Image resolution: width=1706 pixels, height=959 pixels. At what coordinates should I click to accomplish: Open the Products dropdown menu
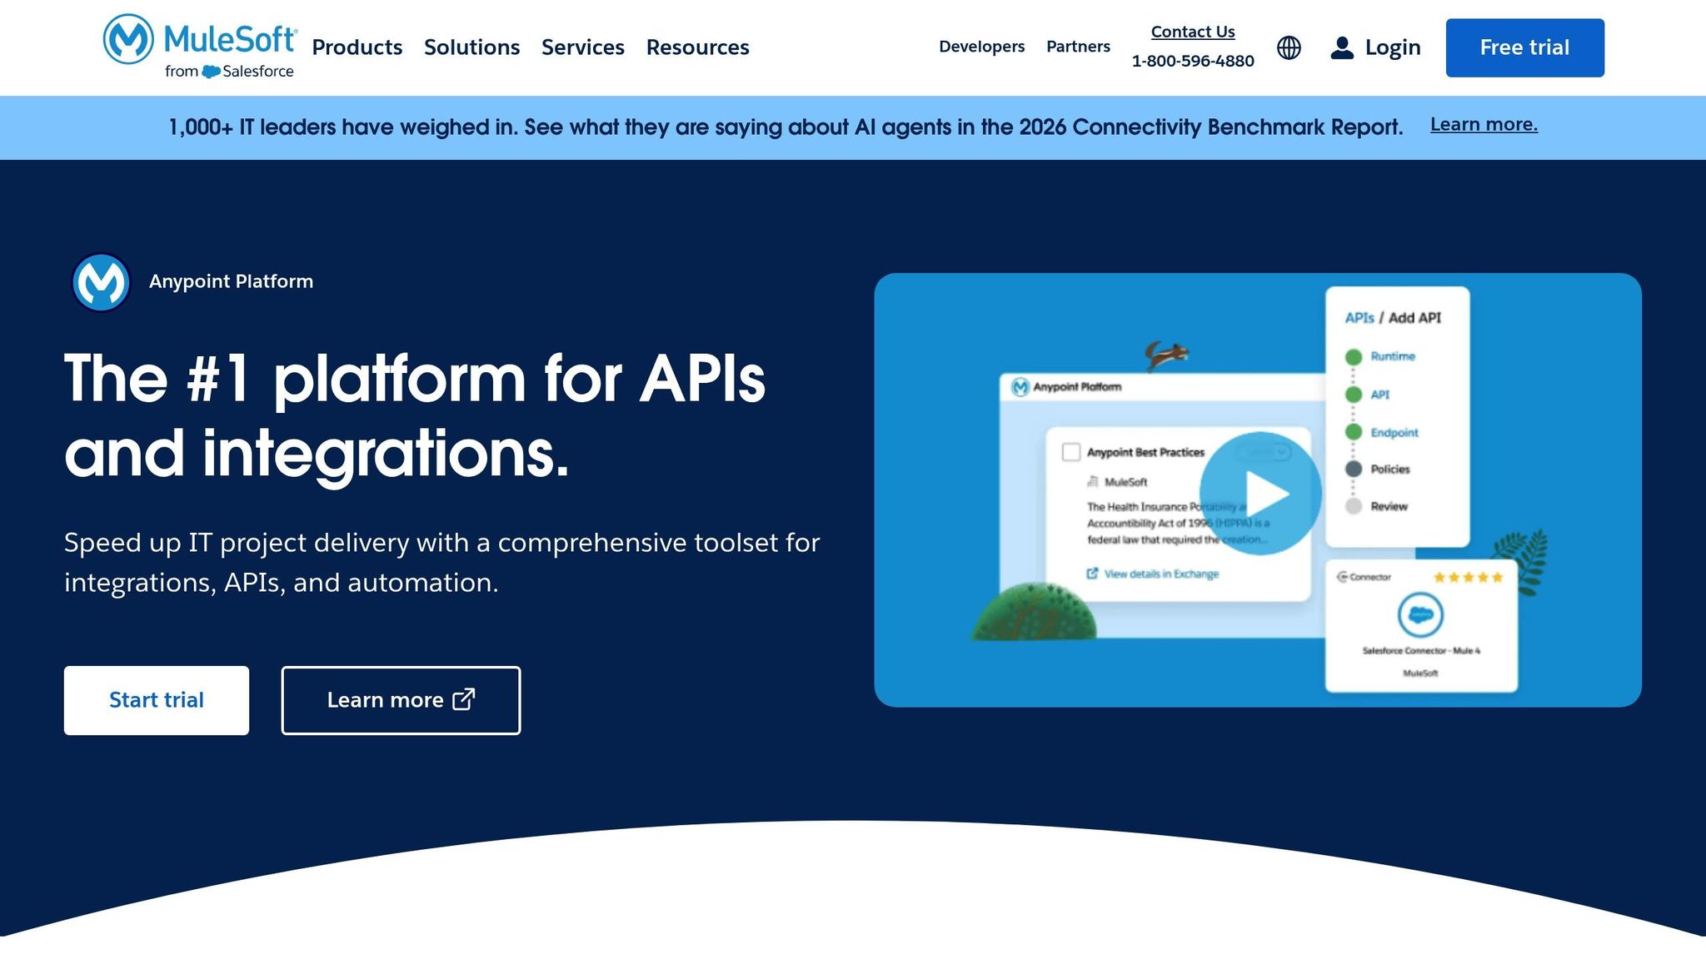(357, 47)
